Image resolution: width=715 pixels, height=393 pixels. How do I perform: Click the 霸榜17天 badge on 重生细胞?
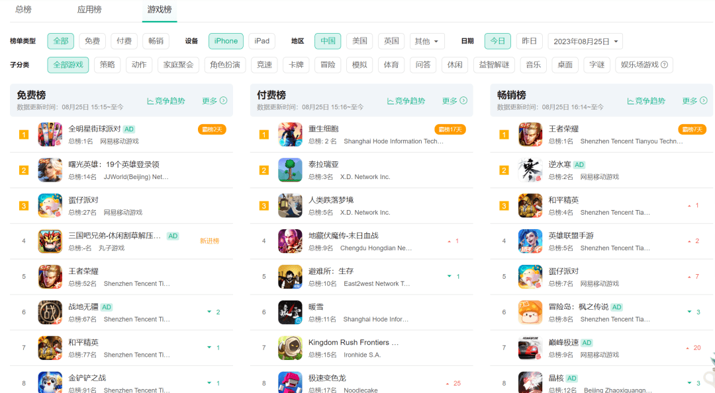coord(448,129)
